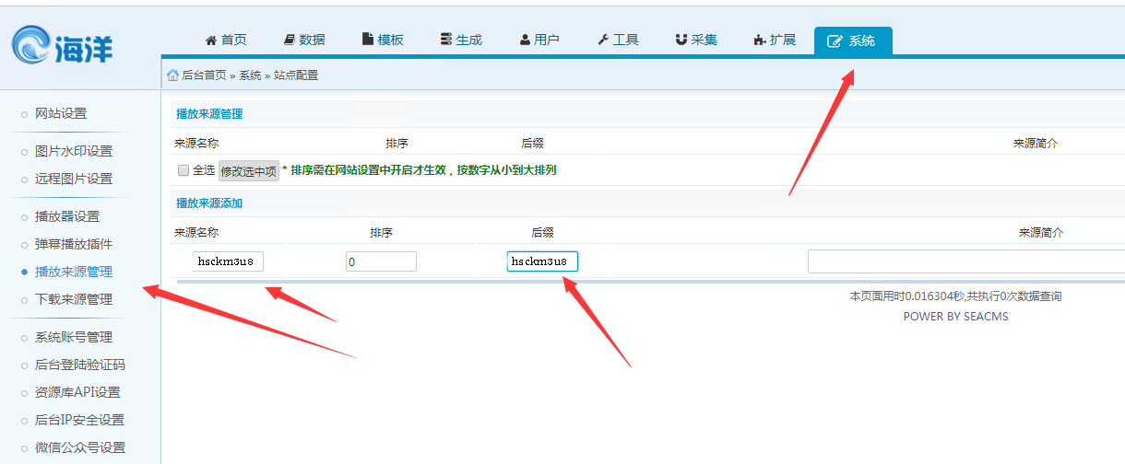Open 播放器设置 in the sidebar
The height and width of the screenshot is (464, 1125).
click(67, 216)
